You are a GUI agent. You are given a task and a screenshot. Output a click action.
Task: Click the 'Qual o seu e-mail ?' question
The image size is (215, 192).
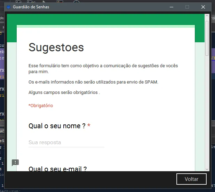tap(58, 169)
